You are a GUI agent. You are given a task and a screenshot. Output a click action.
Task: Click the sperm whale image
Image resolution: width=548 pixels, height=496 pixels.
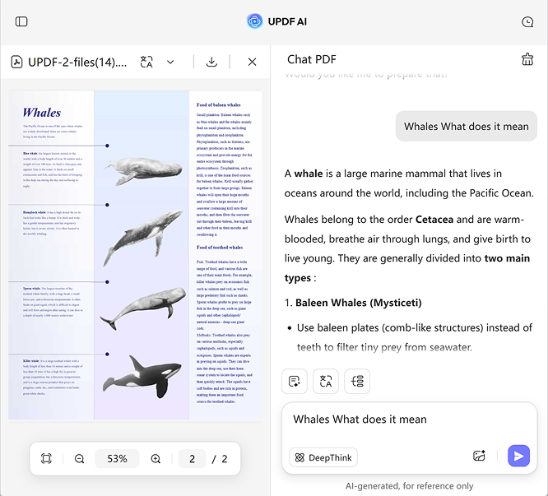143,308
